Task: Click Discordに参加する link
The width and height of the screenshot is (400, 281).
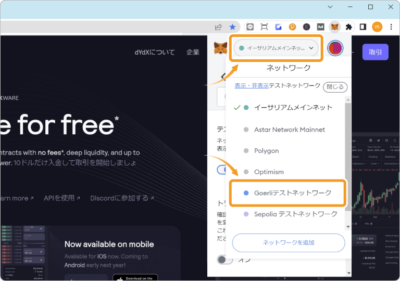Action: (122, 198)
